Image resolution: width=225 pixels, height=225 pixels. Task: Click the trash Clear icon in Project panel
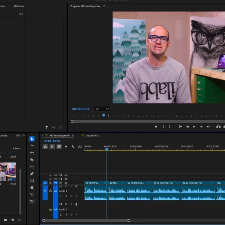coord(19,220)
